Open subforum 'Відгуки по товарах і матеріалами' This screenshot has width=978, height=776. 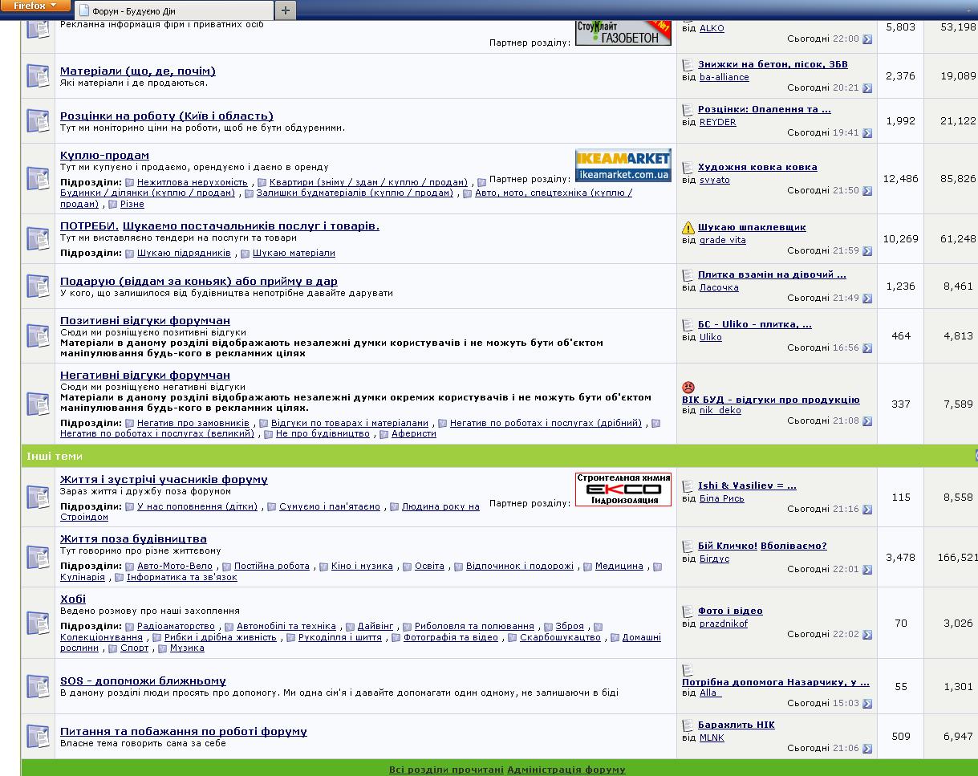[x=350, y=423]
